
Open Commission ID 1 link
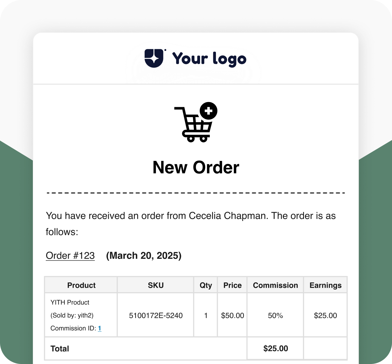coord(100,328)
